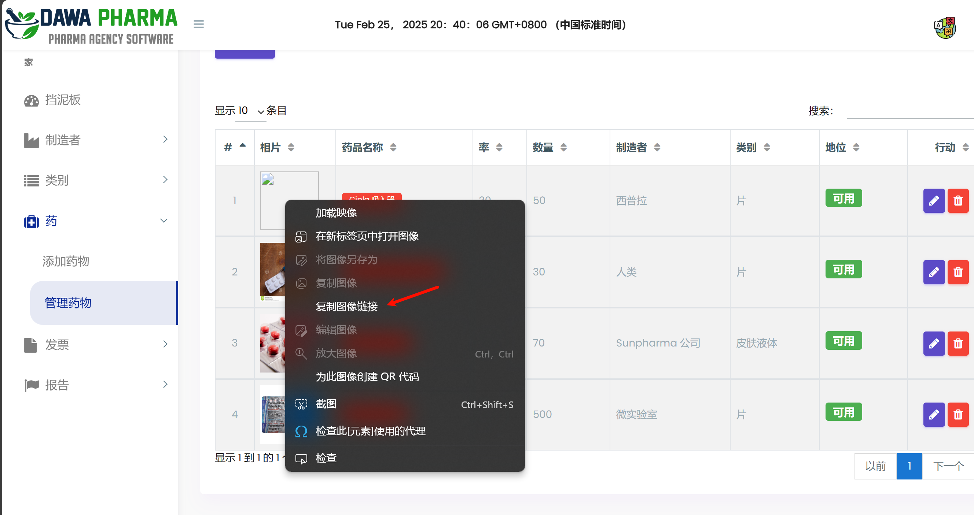Click the 家 sidebar heading

point(29,62)
